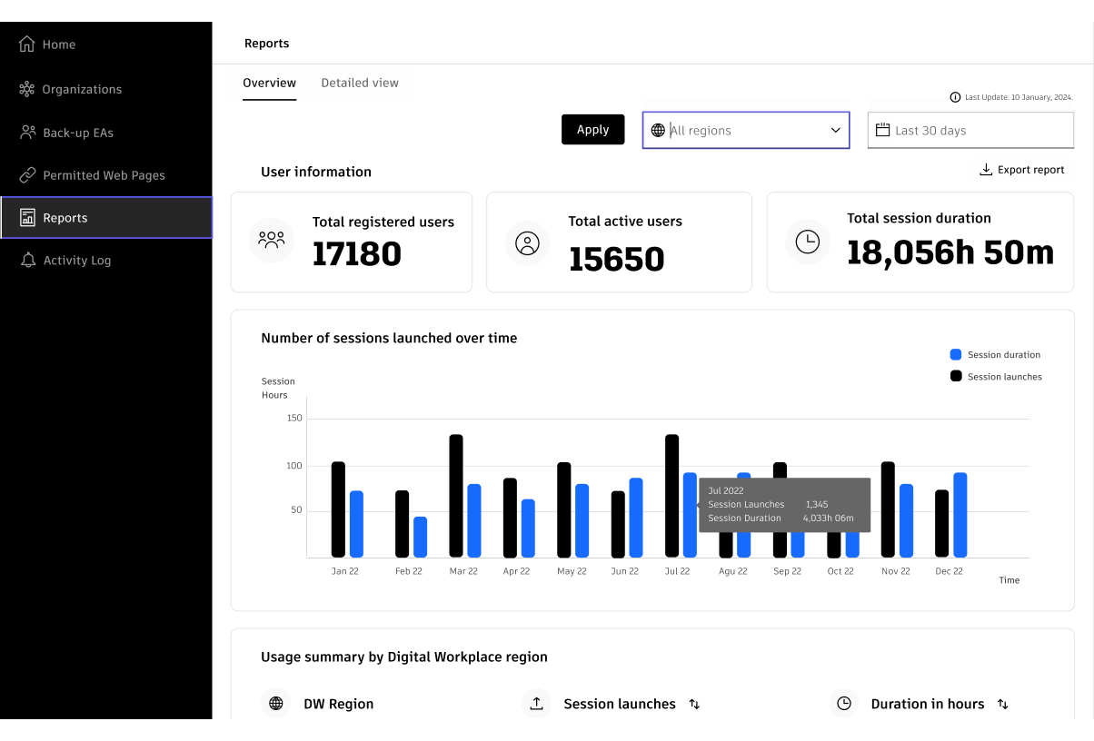Switch to the Overview tab
This screenshot has height=741, width=1094.
click(x=269, y=83)
